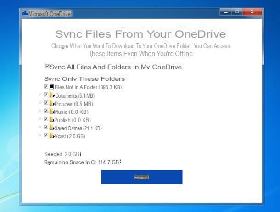
Task: Select the 'Music (0.0 KB)' label
Action: [x=71, y=112]
